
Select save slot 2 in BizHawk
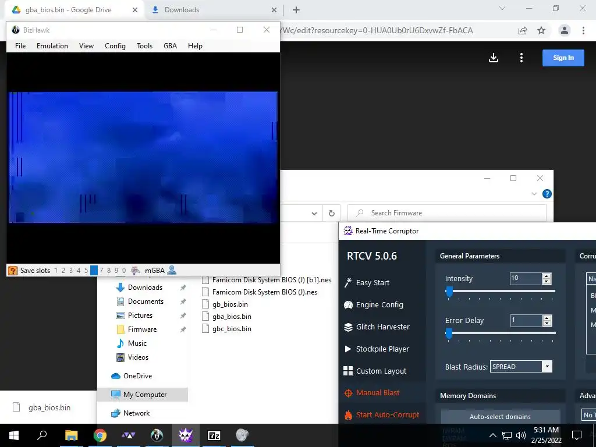63,271
